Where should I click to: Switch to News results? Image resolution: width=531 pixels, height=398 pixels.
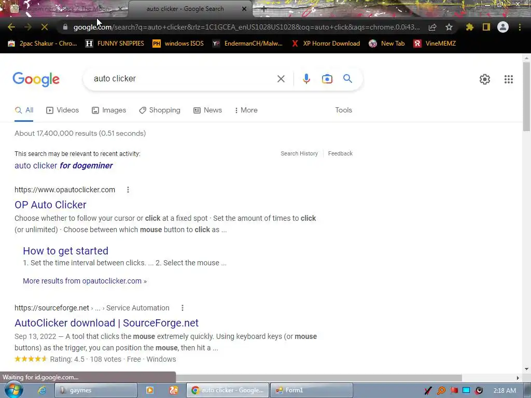coord(207,110)
